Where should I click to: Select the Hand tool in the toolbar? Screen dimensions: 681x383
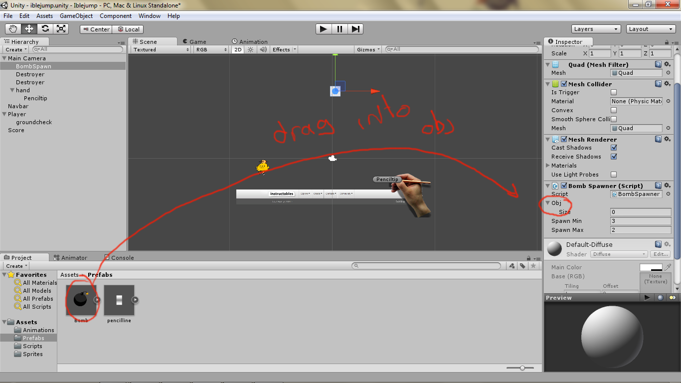(12, 28)
